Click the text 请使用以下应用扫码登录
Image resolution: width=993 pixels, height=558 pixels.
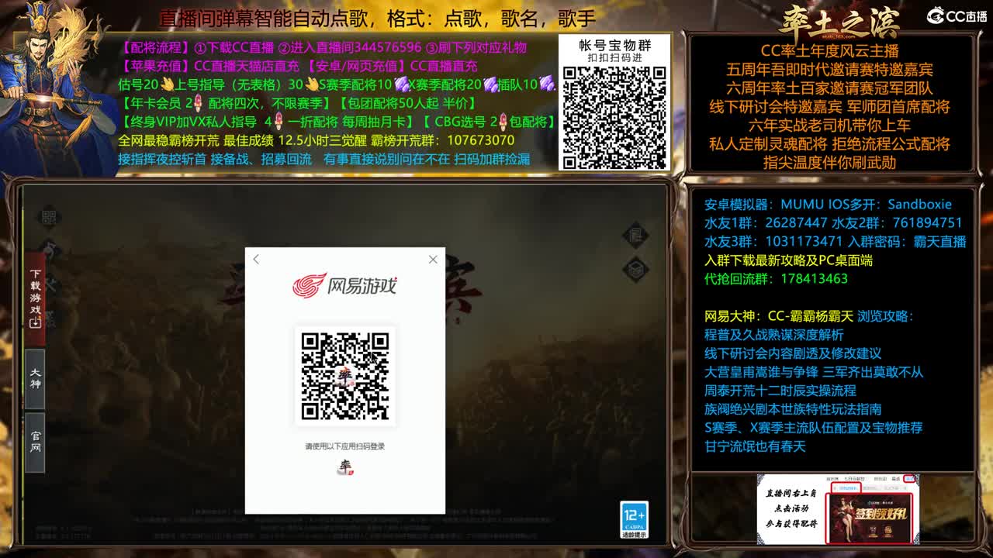pyautogui.click(x=344, y=446)
